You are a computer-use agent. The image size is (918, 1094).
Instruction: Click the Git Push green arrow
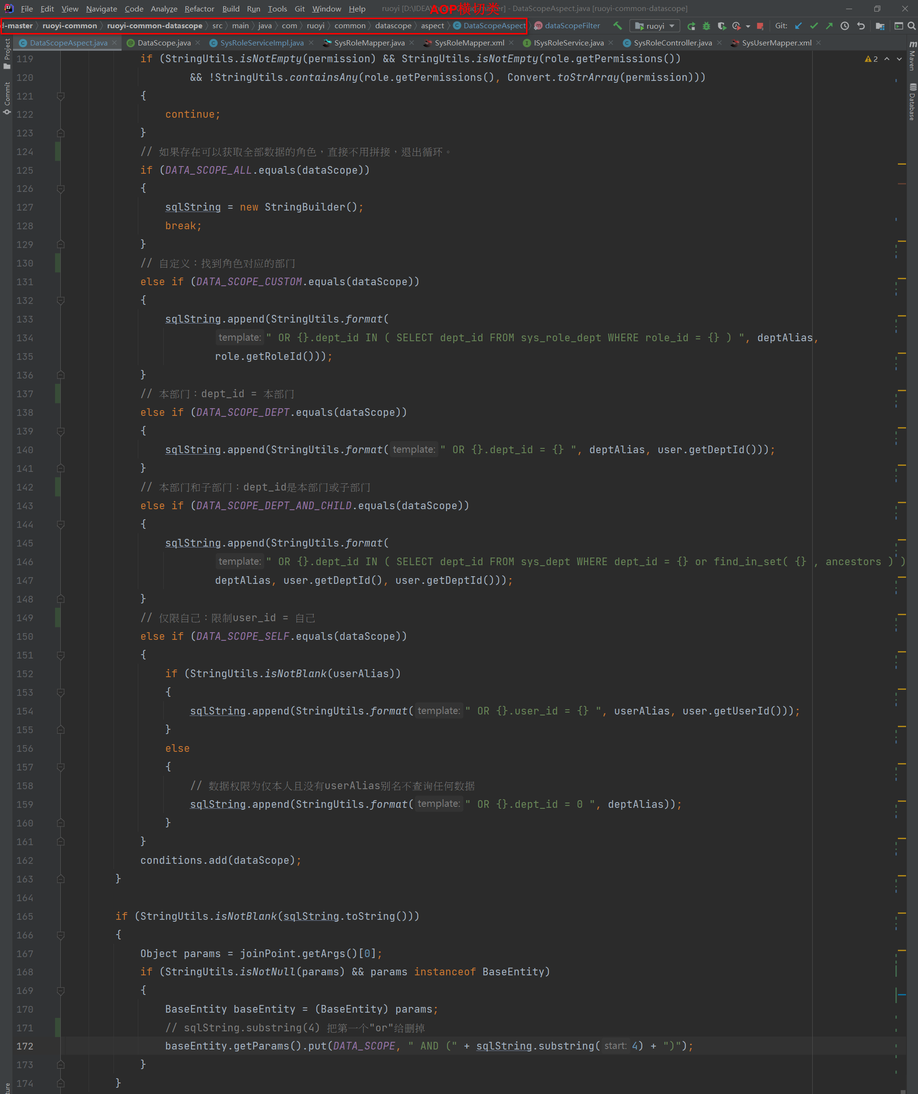tap(829, 25)
